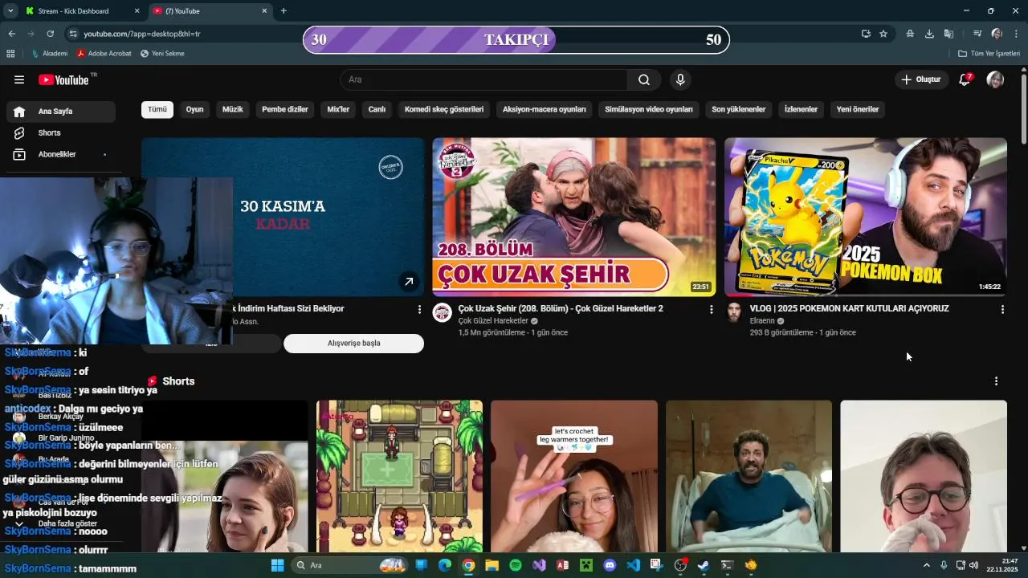This screenshot has height=578, width=1028.
Task: Open Adobe Acrobat bookmark
Action: (x=104, y=53)
